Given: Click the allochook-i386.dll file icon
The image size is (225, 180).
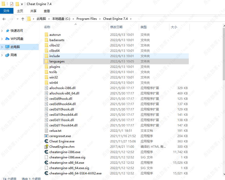Looking at the screenshot, I should [46, 88].
